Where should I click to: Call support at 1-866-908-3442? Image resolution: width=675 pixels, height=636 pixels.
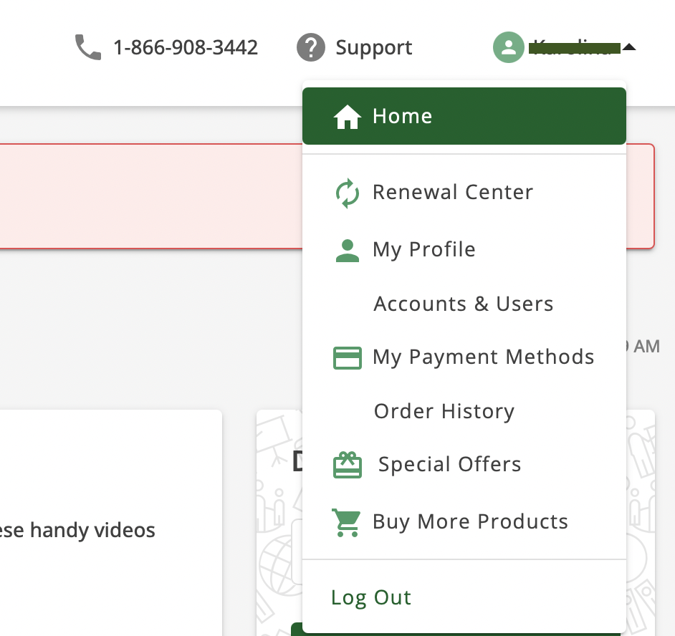coord(186,47)
